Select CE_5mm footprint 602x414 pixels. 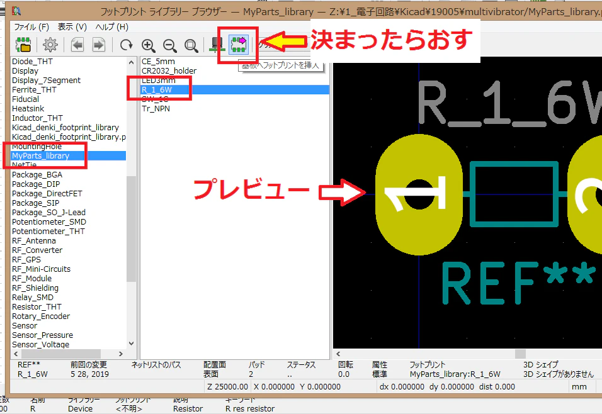point(158,62)
